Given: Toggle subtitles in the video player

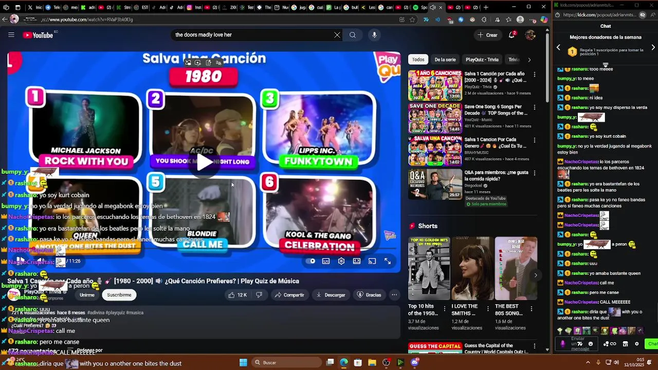Looking at the screenshot, I should click(x=326, y=261).
